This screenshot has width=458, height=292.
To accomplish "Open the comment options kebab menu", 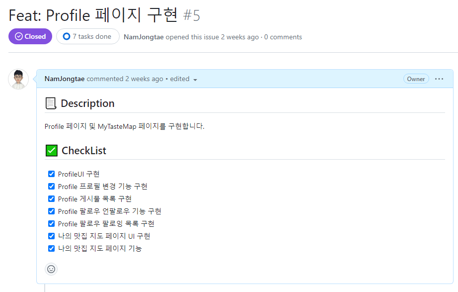I will [x=438, y=79].
